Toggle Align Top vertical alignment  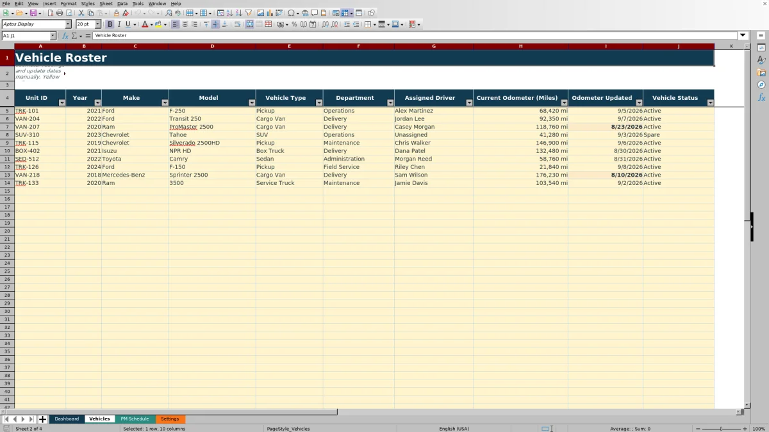pyautogui.click(x=206, y=24)
